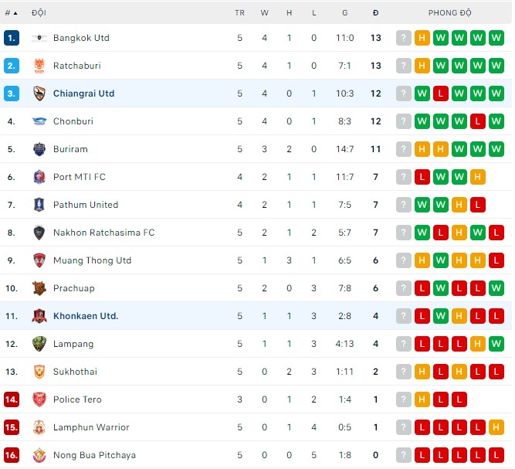
Task: Click the PHONG ĐỘ form column header
Action: pyautogui.click(x=450, y=13)
